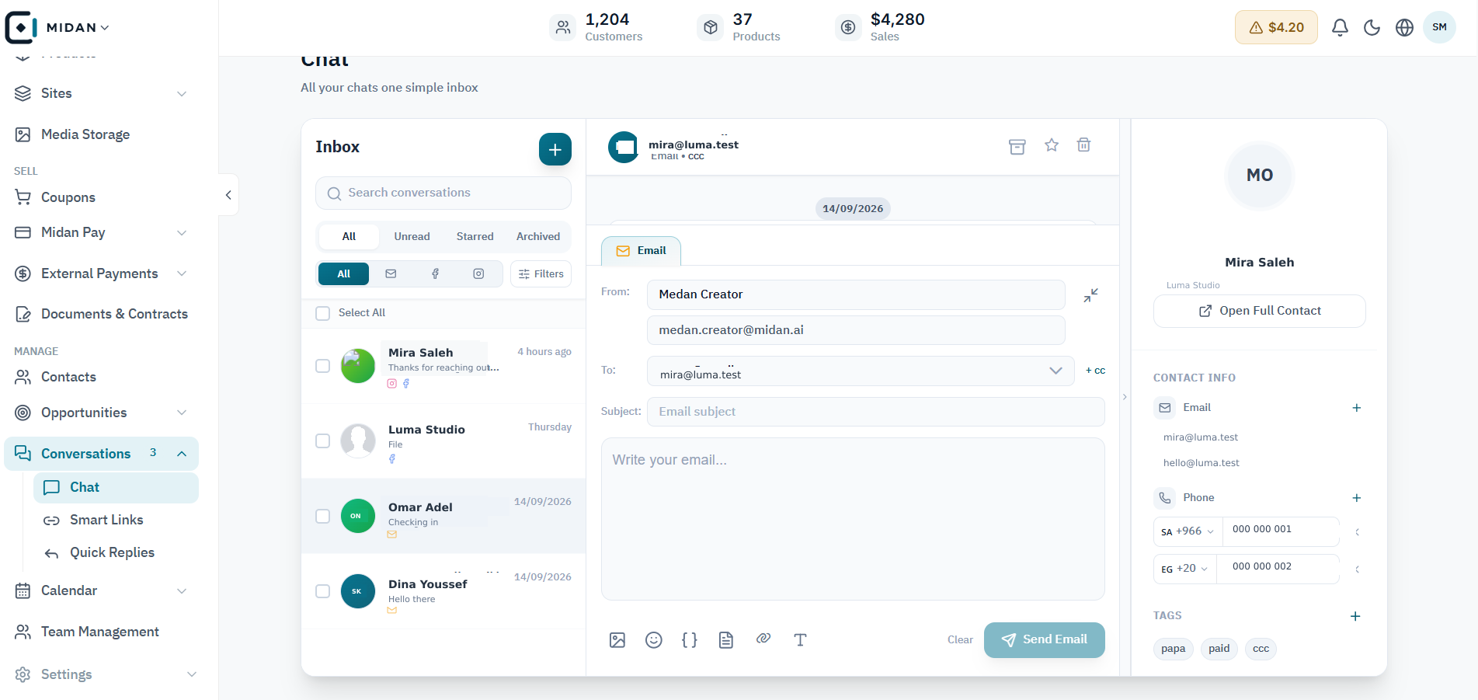The image size is (1478, 700).
Task: Open the notifications bell
Action: (1340, 28)
